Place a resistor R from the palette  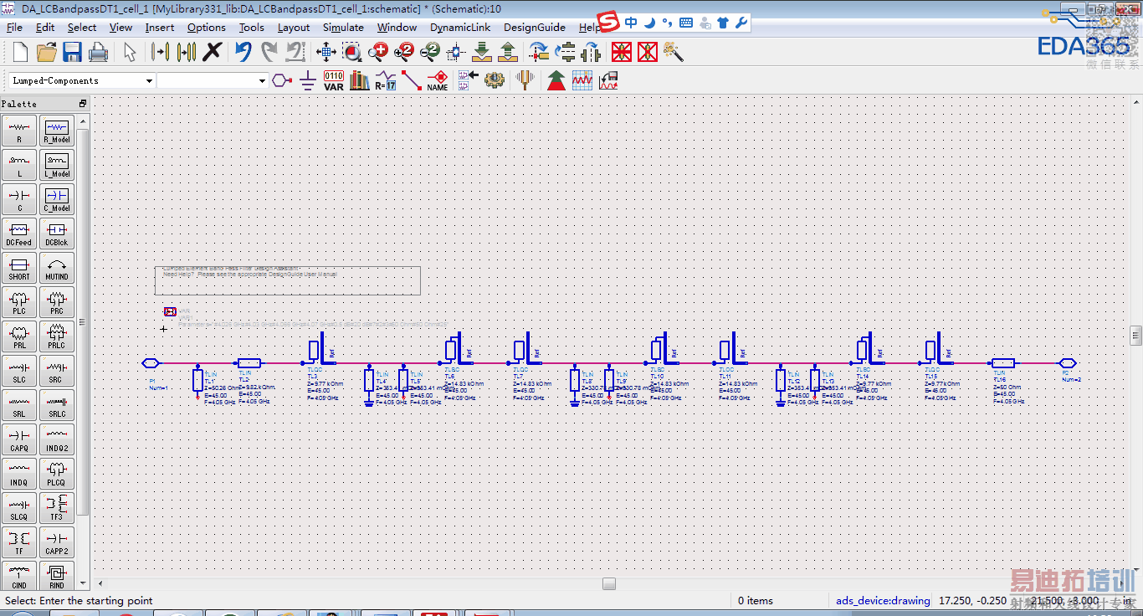19,131
